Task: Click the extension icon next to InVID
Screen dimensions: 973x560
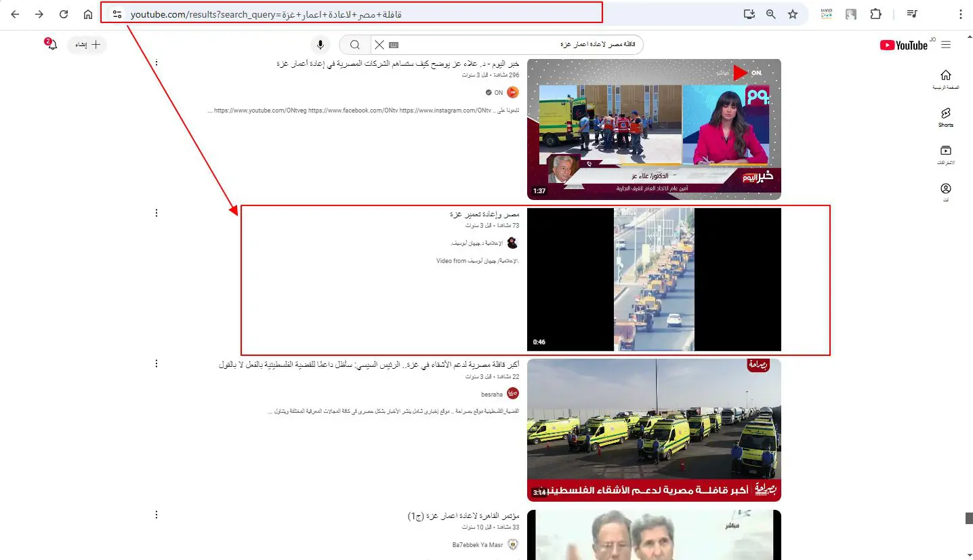Action: 851,14
